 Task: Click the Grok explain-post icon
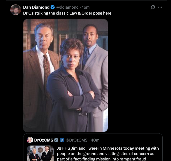point(153,7)
